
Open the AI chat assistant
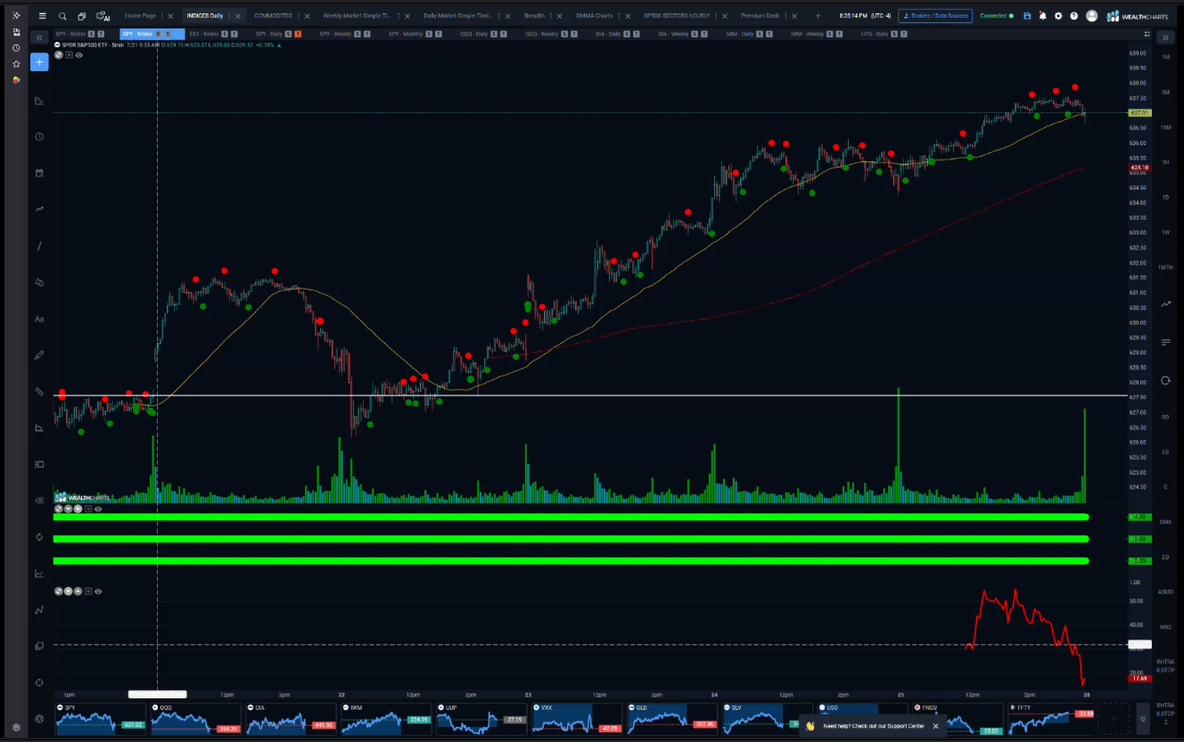click(103, 16)
